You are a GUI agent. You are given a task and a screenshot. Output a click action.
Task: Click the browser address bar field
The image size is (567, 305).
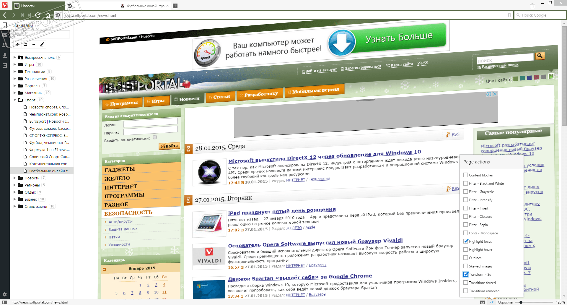pyautogui.click(x=284, y=15)
